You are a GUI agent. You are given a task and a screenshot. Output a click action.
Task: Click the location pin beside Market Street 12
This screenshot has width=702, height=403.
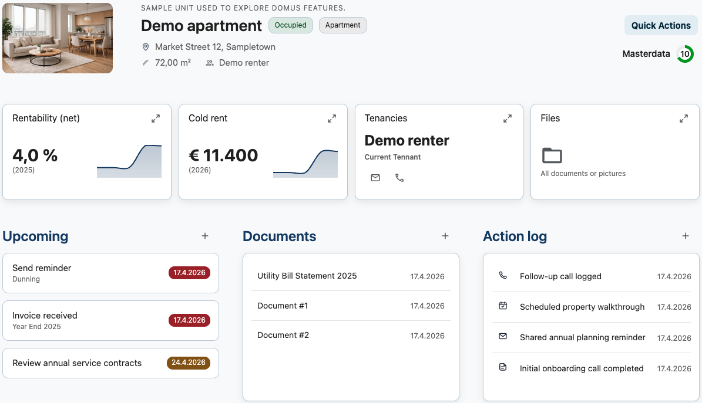click(x=145, y=46)
